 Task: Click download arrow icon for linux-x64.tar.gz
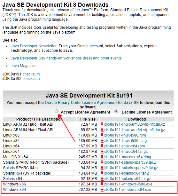(x=102, y=152)
